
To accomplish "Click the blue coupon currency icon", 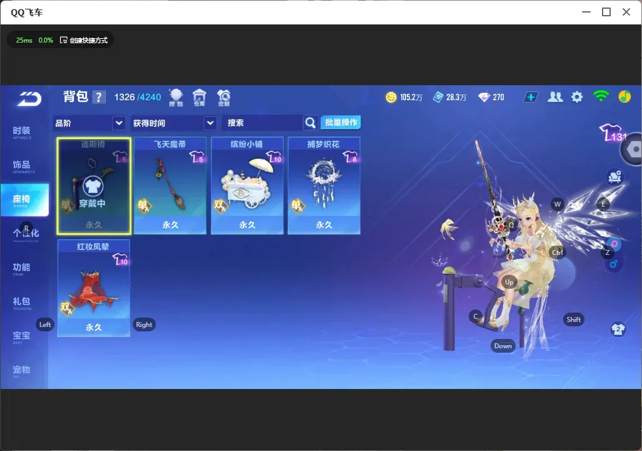I will pyautogui.click(x=437, y=97).
